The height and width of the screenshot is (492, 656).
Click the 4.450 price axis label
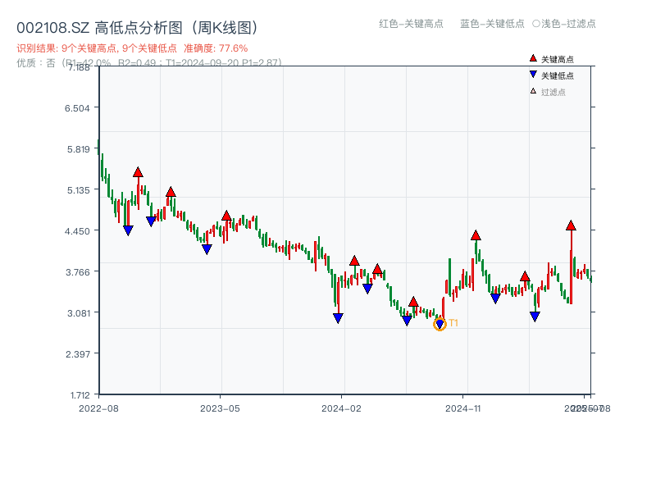[77, 231]
